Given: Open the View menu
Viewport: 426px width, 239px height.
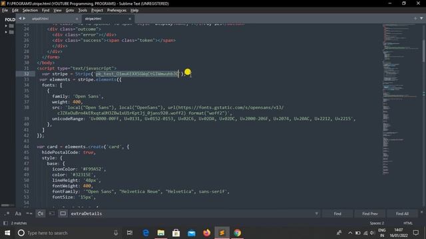Looking at the screenshot, I should click(57, 11).
